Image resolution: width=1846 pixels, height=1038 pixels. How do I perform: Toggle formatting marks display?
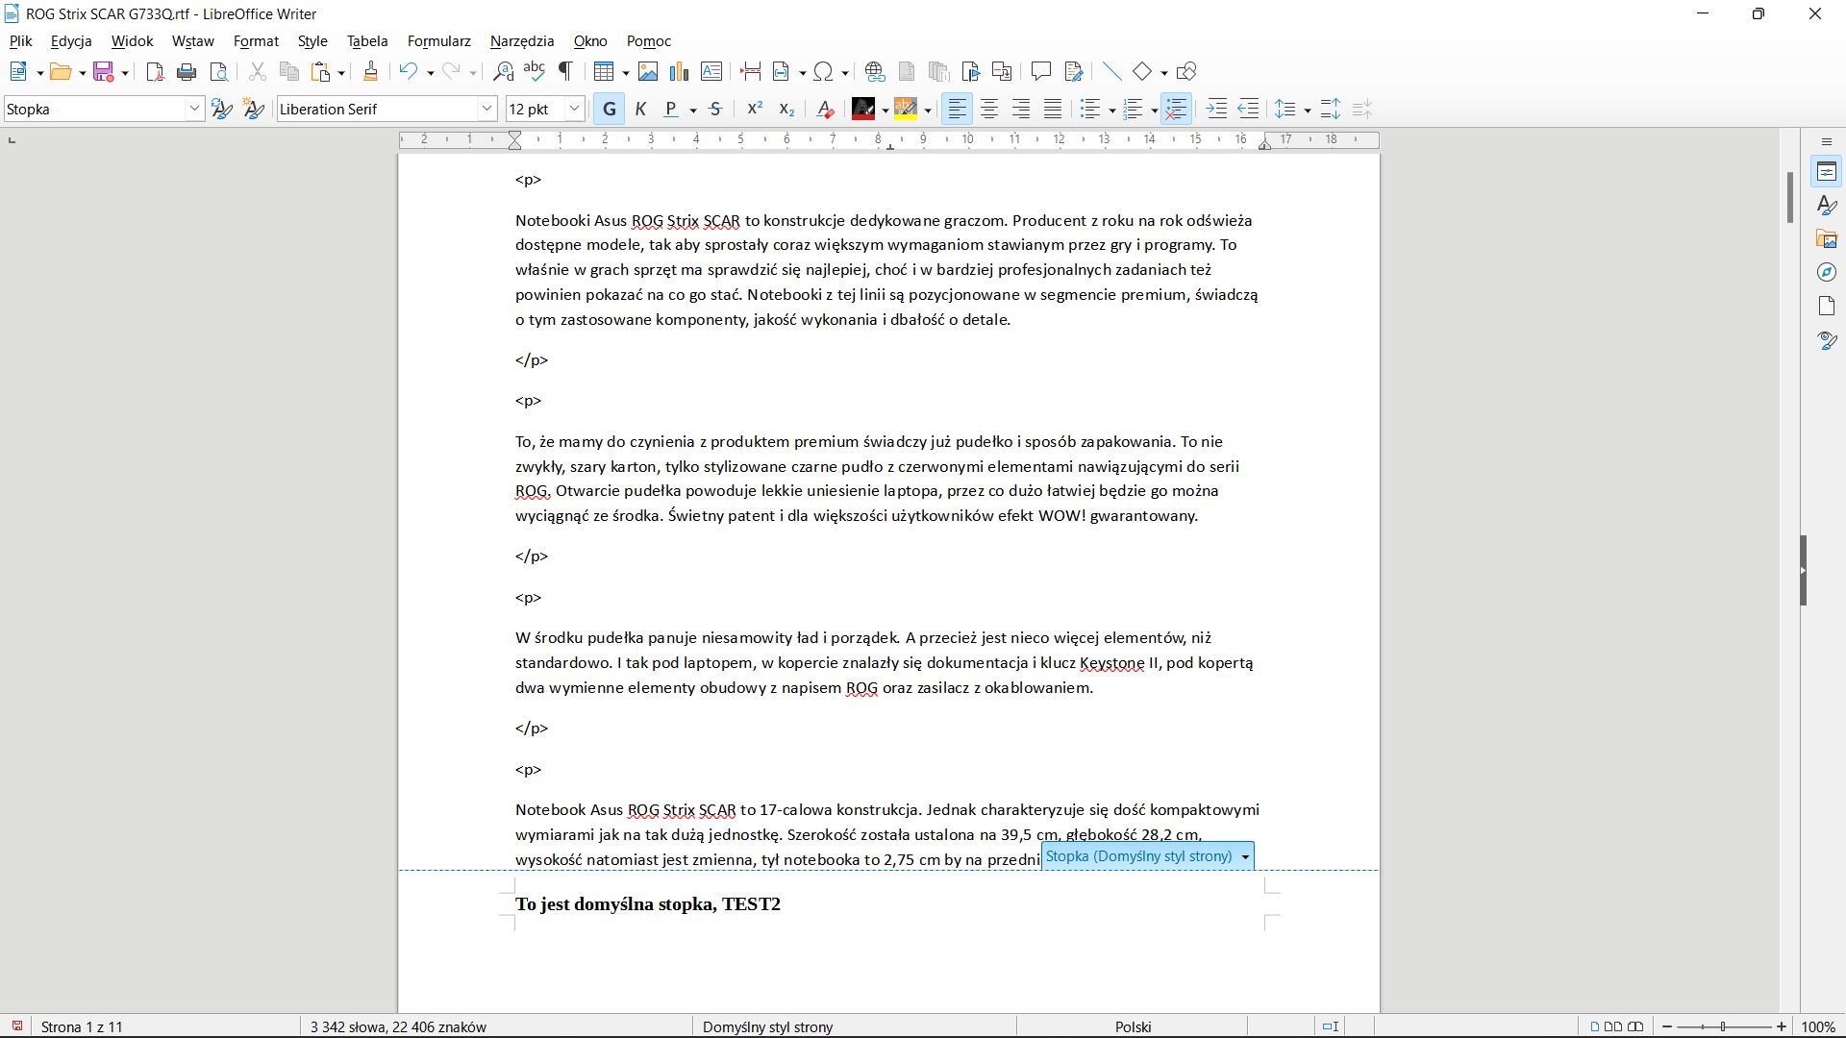click(x=565, y=71)
